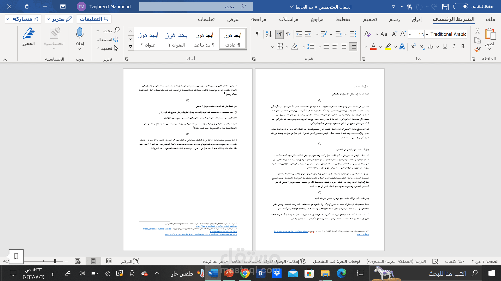501x281 pixels.
Task: Toggle the show paragraph marks button
Action: 258,34
